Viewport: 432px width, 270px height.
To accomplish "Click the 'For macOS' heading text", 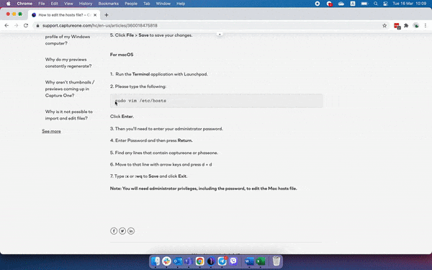I will click(122, 55).
